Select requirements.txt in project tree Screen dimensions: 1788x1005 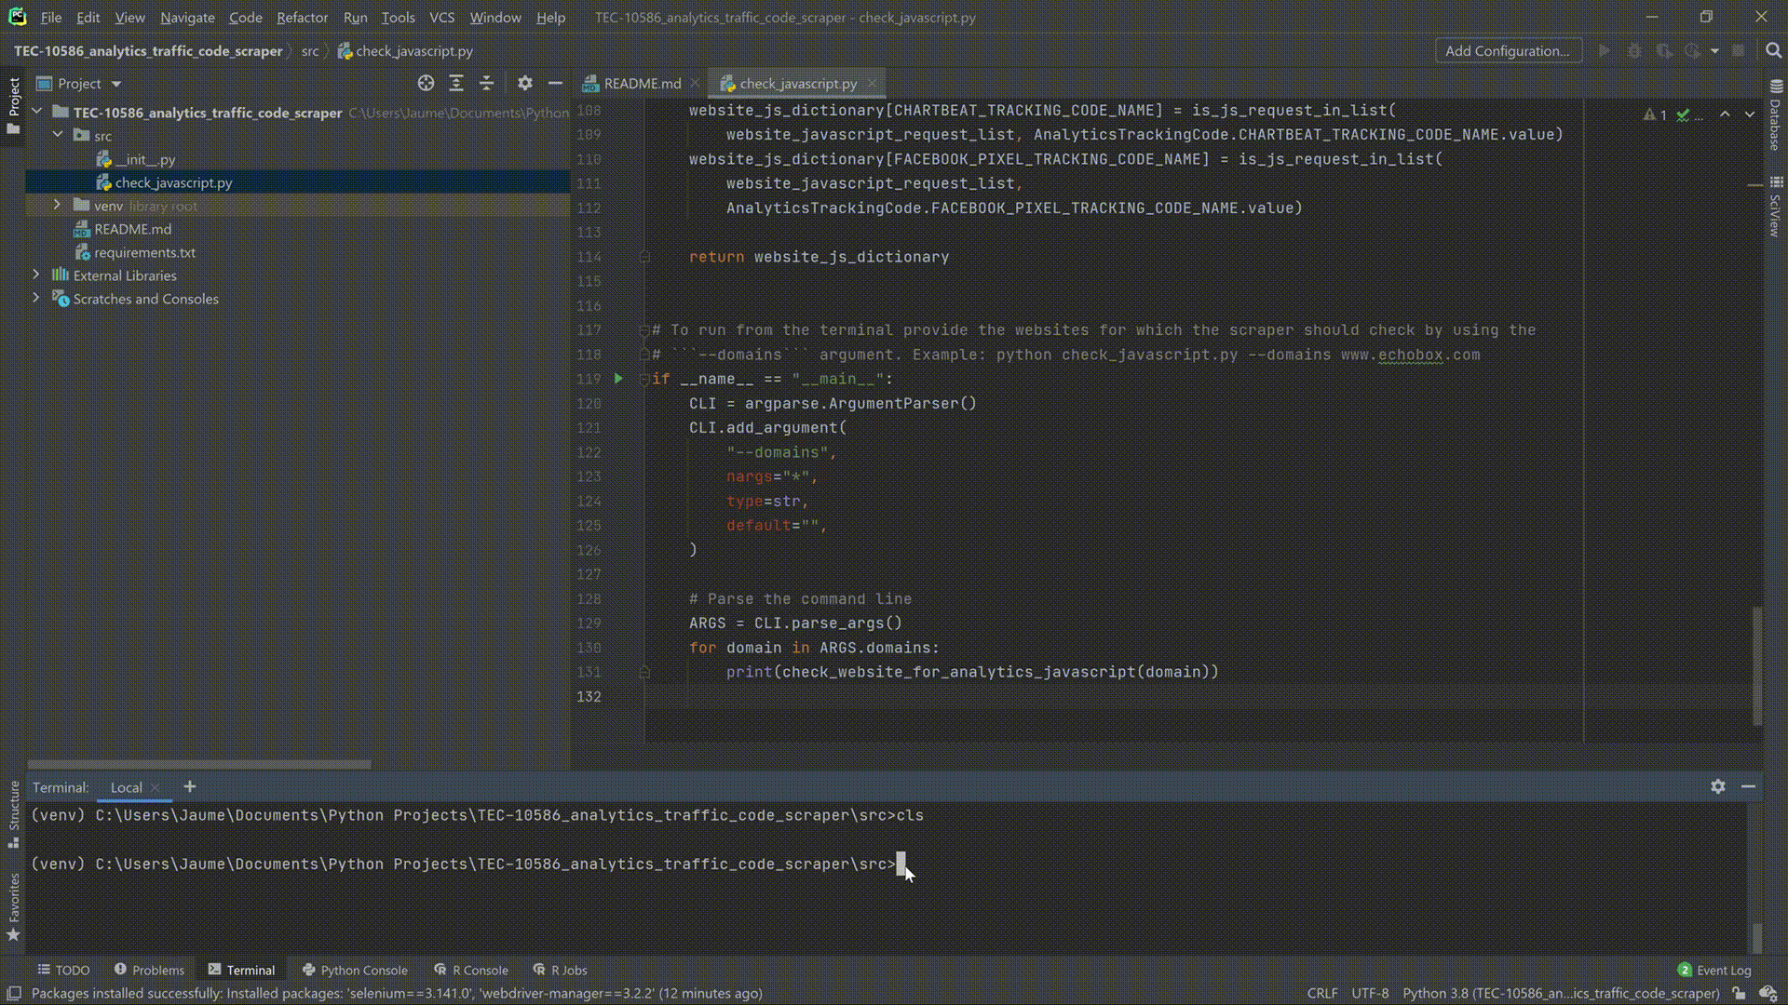click(x=144, y=252)
